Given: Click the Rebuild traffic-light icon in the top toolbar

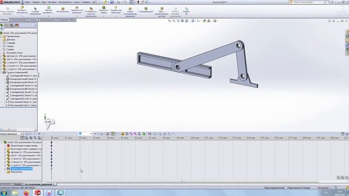Looking at the screenshot, I should click(138, 2).
